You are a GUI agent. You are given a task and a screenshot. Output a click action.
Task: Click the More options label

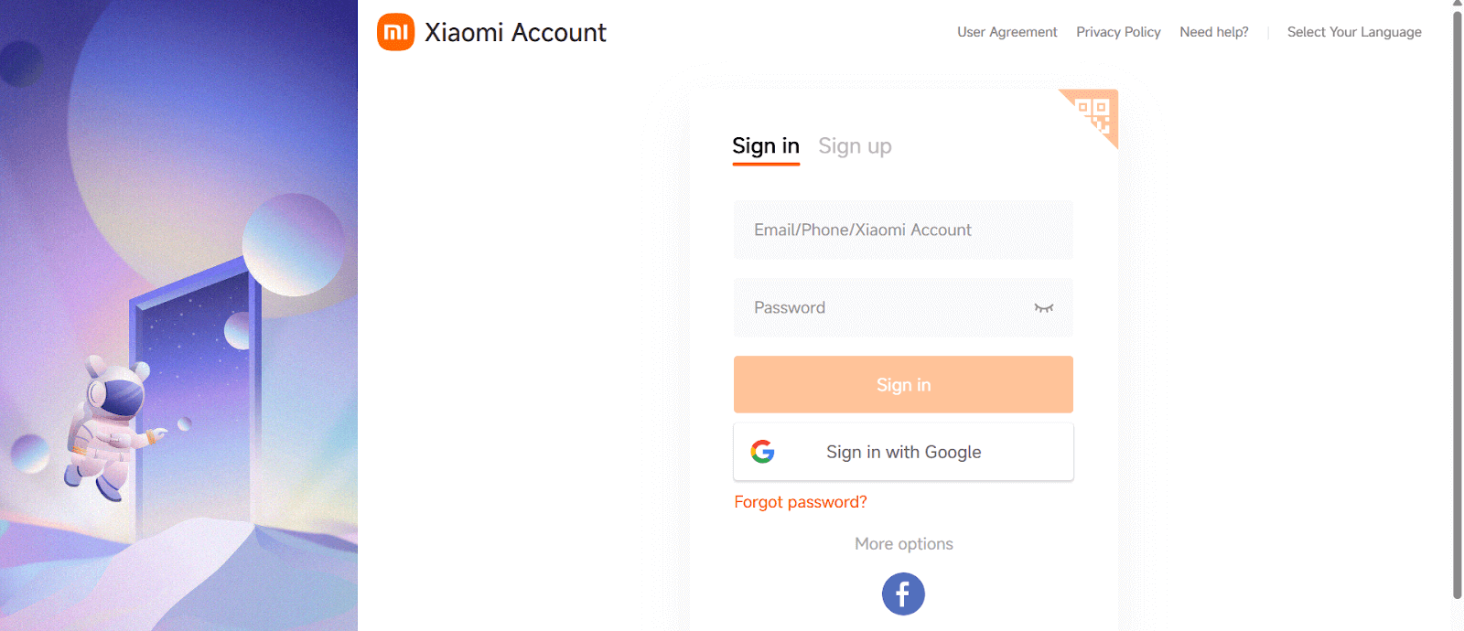(x=904, y=544)
